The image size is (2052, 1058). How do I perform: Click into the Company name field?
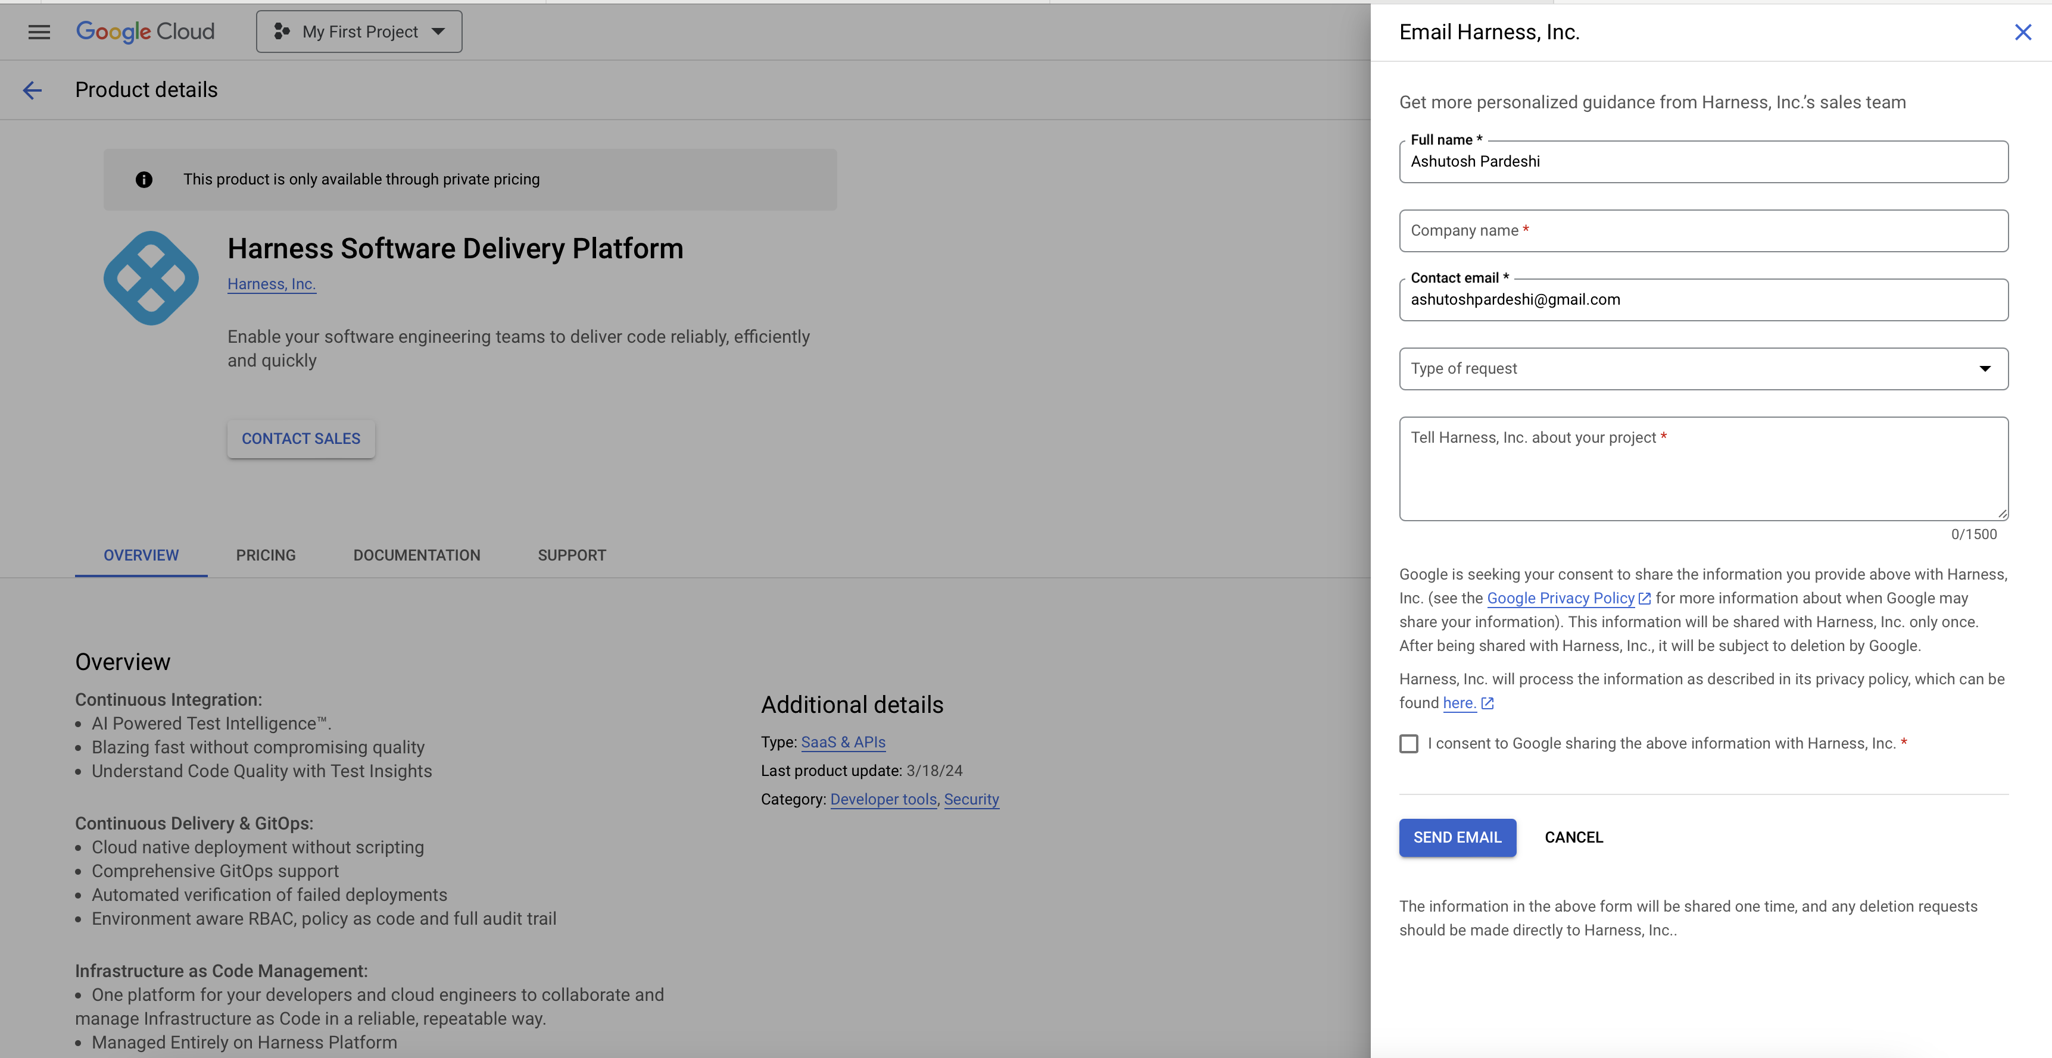click(1703, 231)
